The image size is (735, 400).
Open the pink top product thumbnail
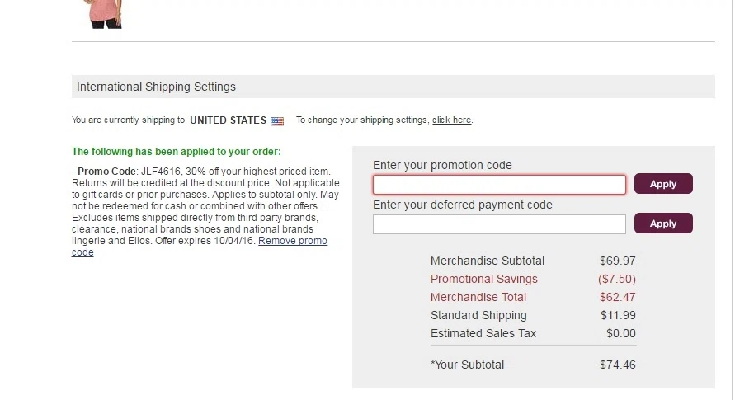102,14
